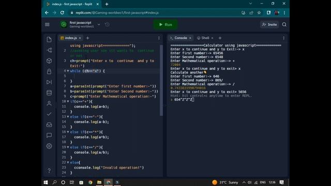Collapse the while loop fold arrow on line 4
This screenshot has width=331, height=186.
(68, 71)
